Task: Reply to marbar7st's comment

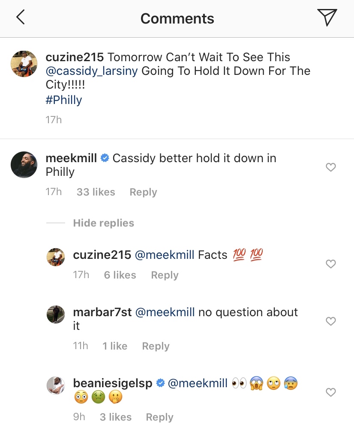Action: pos(156,346)
